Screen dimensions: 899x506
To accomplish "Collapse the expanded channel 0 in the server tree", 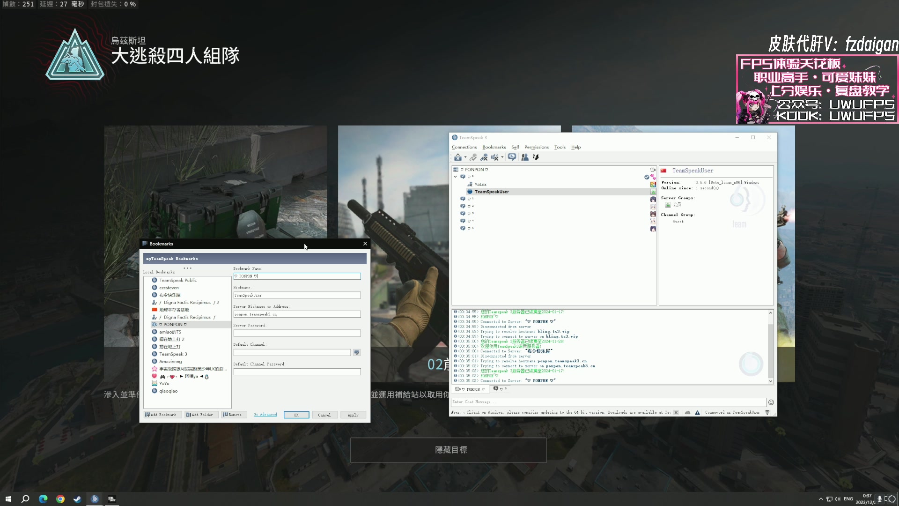I will click(455, 177).
